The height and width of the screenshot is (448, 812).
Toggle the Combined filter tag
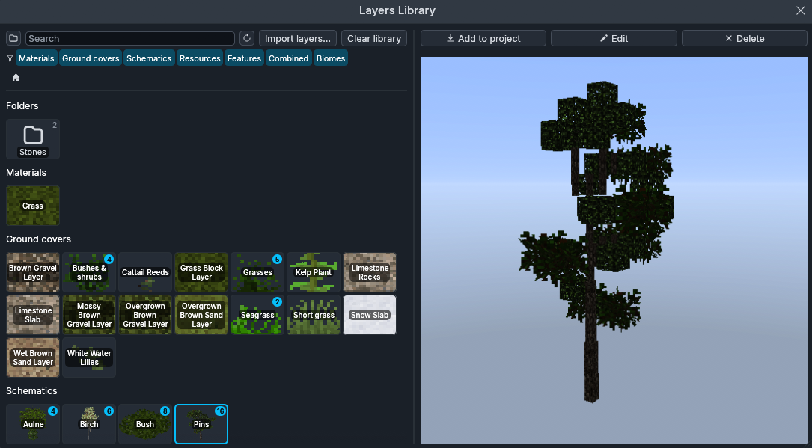click(x=288, y=58)
